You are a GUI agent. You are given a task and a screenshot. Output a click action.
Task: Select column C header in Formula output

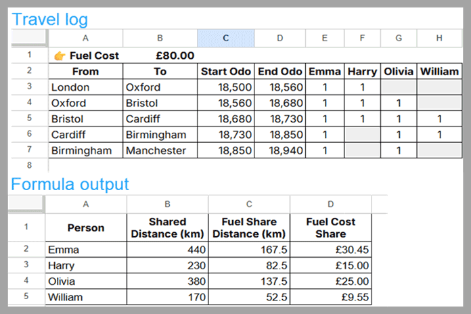(249, 204)
